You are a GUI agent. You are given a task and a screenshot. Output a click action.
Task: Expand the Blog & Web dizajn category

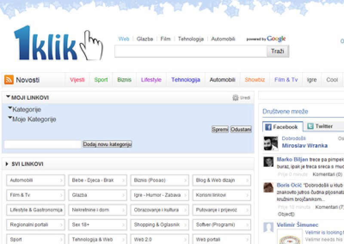[x=221, y=180]
